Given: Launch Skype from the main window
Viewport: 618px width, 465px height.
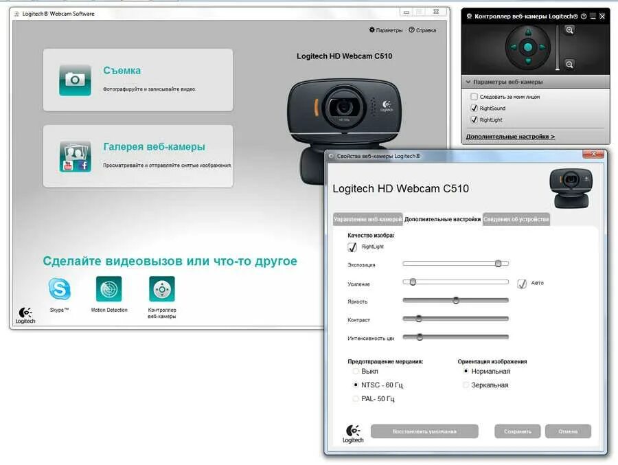Looking at the screenshot, I should 60,288.
